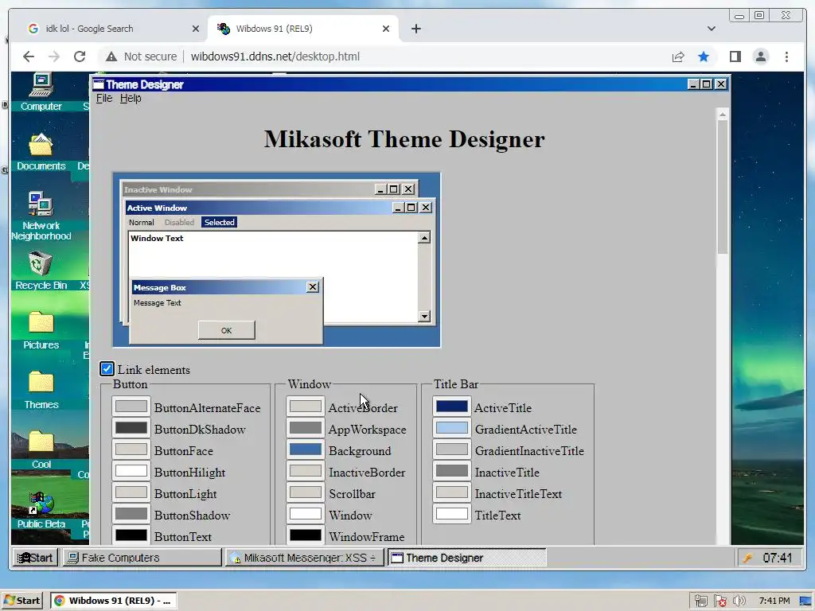Pick the GradientInactiveTitle color swatch
This screenshot has width=815, height=611.
pyautogui.click(x=452, y=450)
